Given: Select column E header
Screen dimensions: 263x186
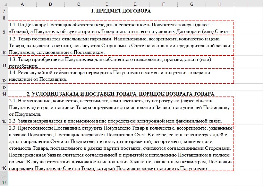Looking at the screenshot, I should coord(135,4).
